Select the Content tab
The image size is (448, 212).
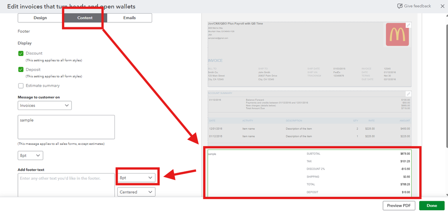85,18
